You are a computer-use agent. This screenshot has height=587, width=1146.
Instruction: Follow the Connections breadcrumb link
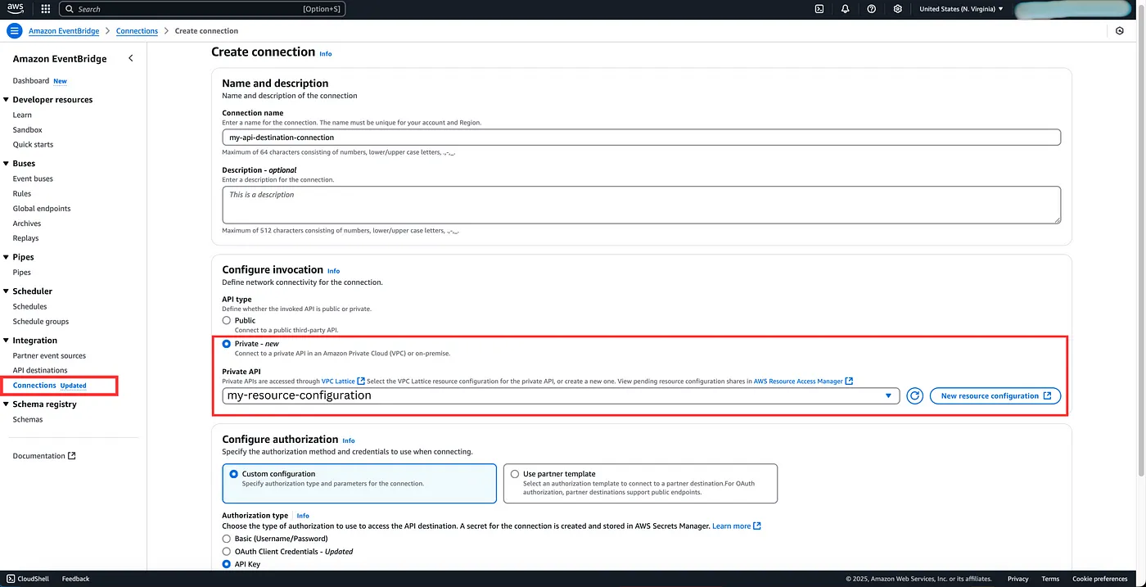coord(137,31)
